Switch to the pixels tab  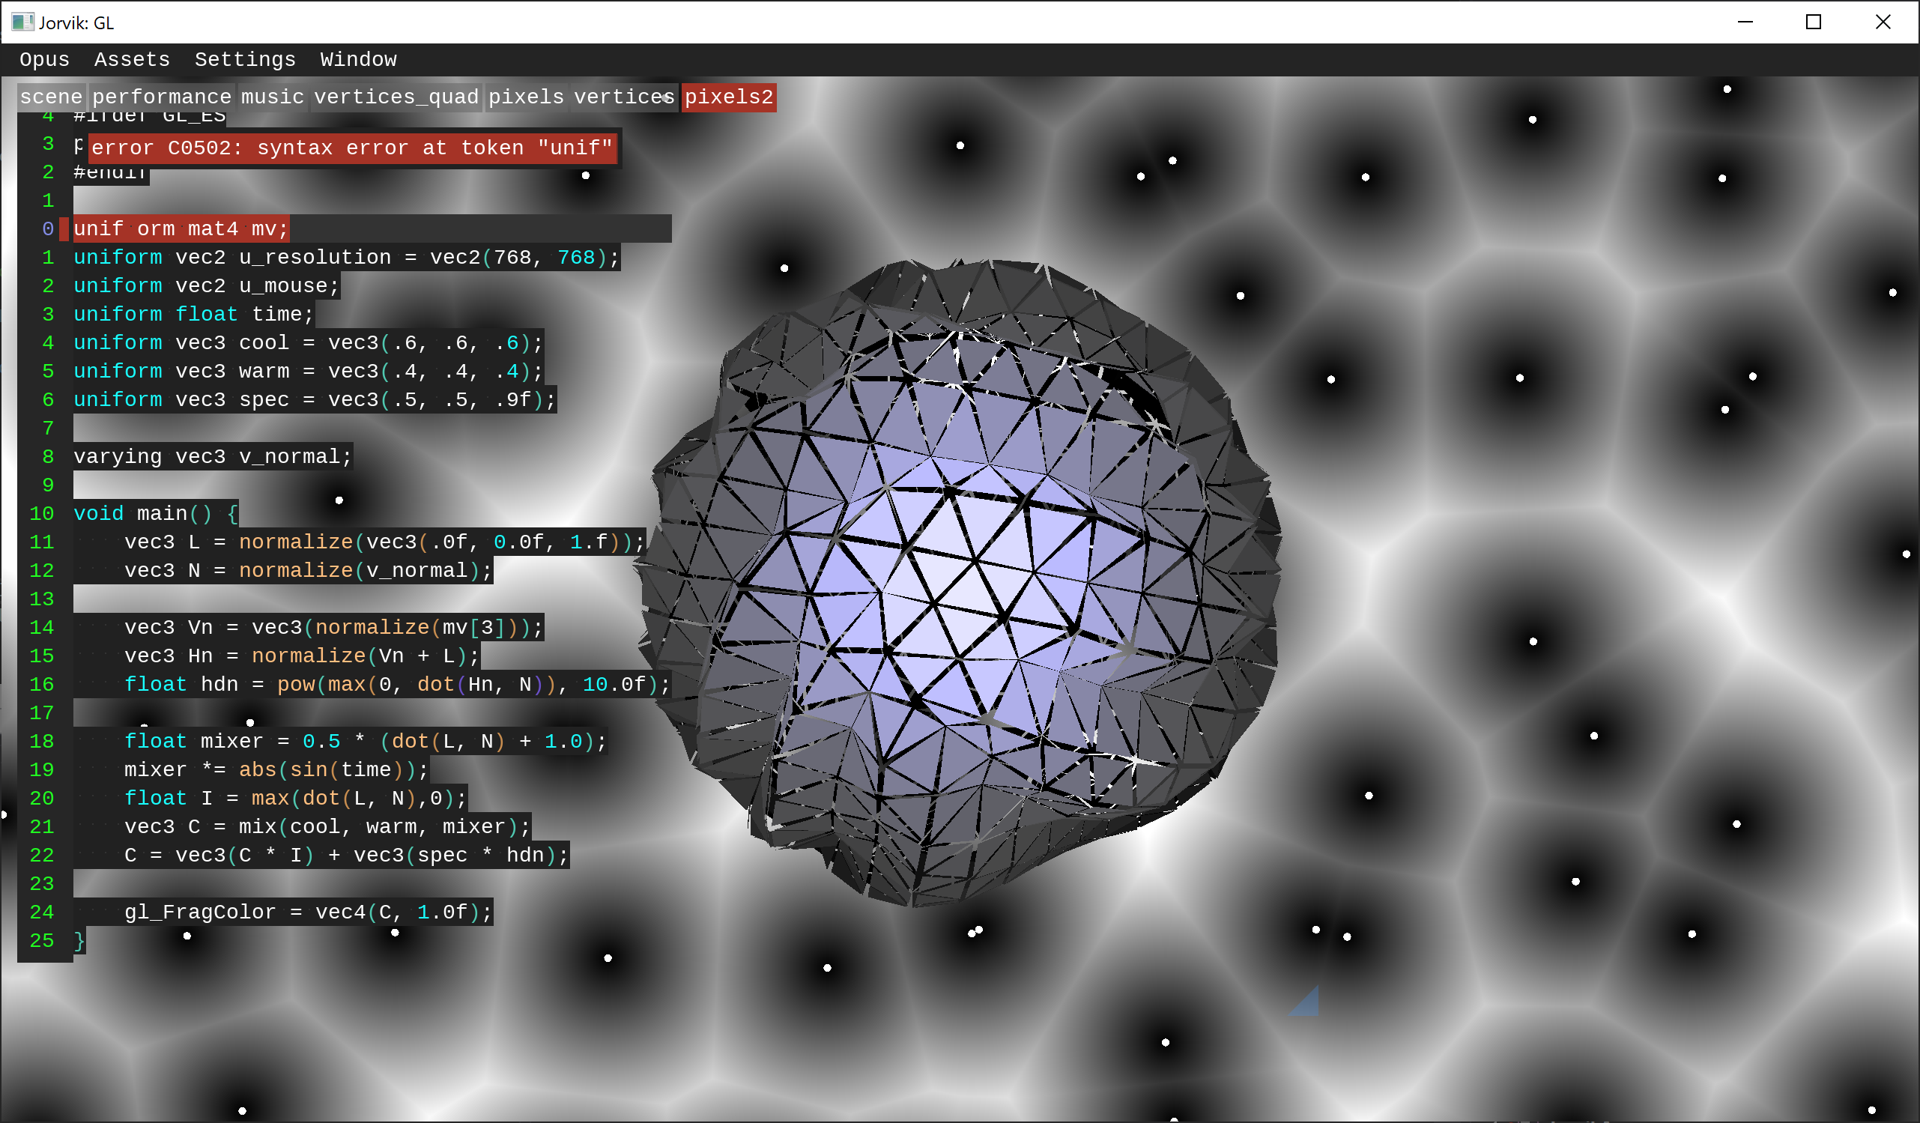(526, 97)
